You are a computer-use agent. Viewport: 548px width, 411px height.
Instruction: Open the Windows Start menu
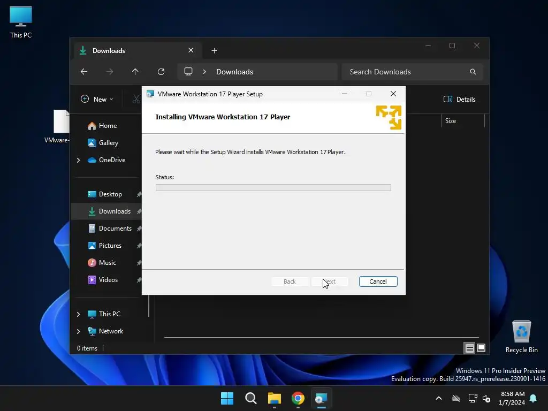[227, 398]
